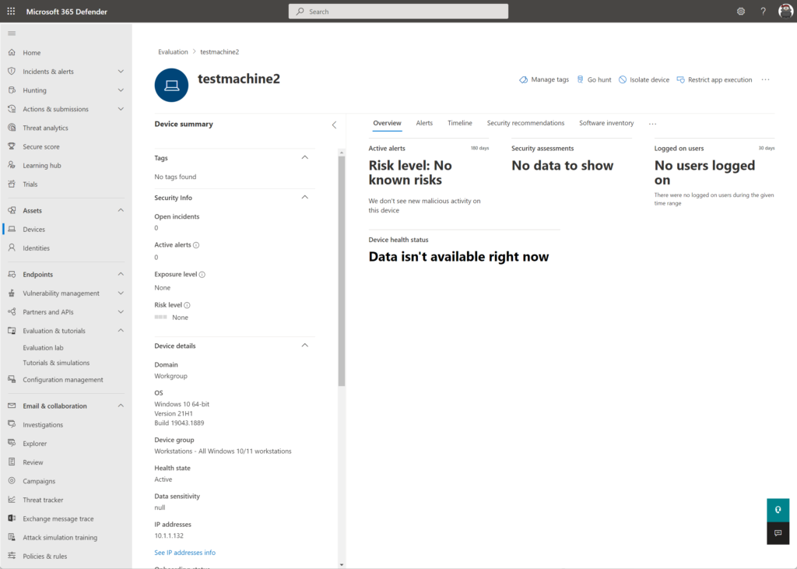Collapse the Device summary panel arrow

pyautogui.click(x=334, y=125)
